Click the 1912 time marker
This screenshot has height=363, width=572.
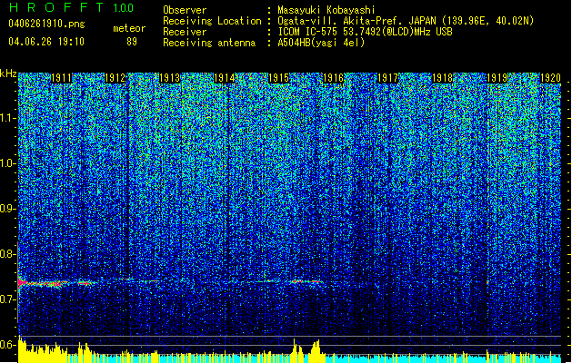click(115, 78)
